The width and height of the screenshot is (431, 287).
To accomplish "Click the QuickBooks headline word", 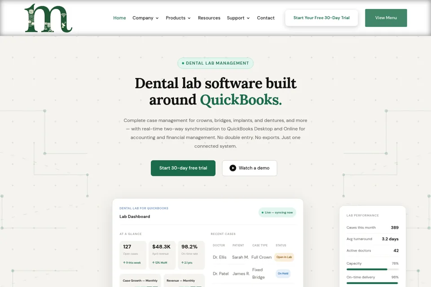I will click(241, 100).
